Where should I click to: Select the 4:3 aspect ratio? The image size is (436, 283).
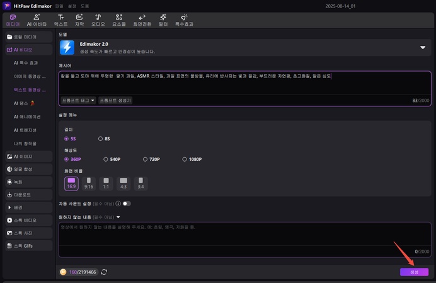[x=123, y=184]
